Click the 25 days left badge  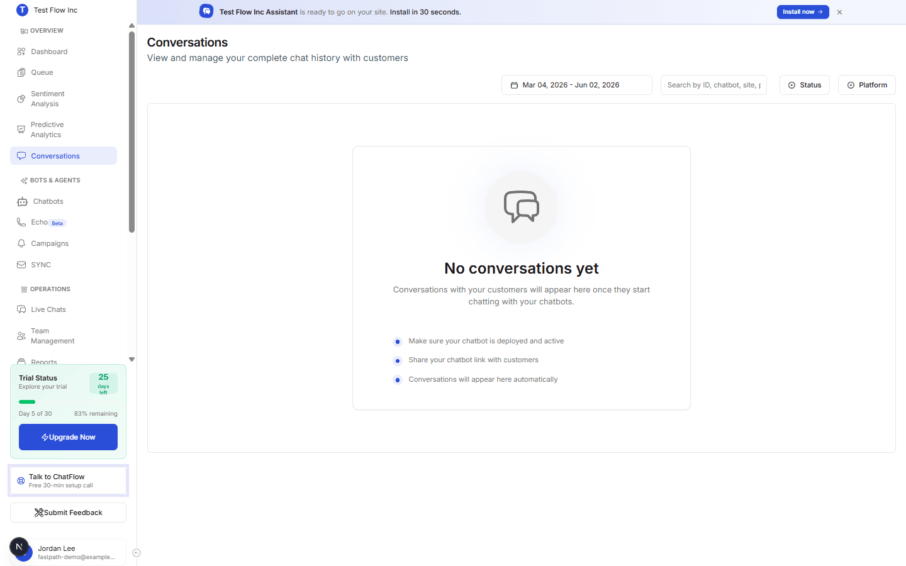[x=103, y=384]
